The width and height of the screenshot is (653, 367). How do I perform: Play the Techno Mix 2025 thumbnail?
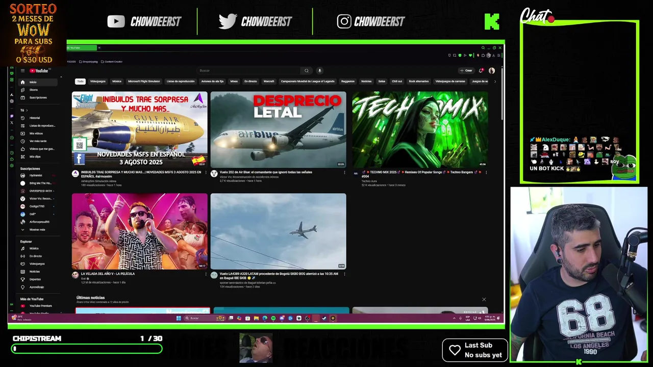coord(420,129)
